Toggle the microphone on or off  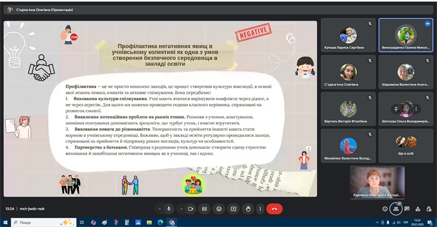pos(169,209)
